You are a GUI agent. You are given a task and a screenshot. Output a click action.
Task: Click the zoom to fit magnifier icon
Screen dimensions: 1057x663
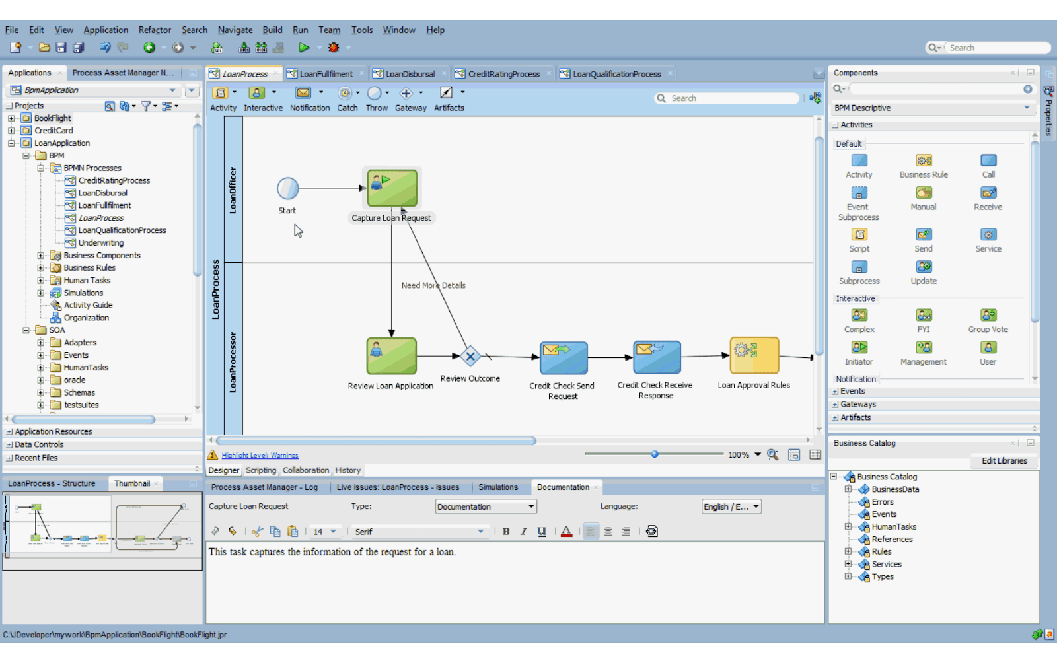[773, 455]
